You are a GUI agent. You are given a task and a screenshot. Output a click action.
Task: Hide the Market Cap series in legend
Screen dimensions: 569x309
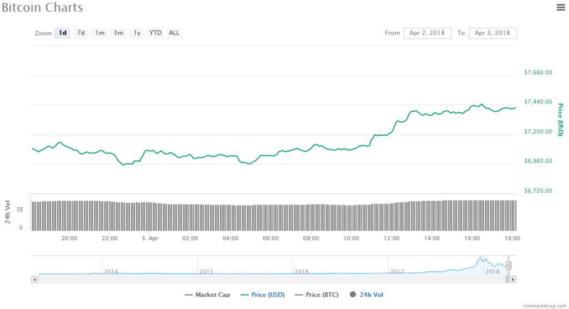[207, 295]
